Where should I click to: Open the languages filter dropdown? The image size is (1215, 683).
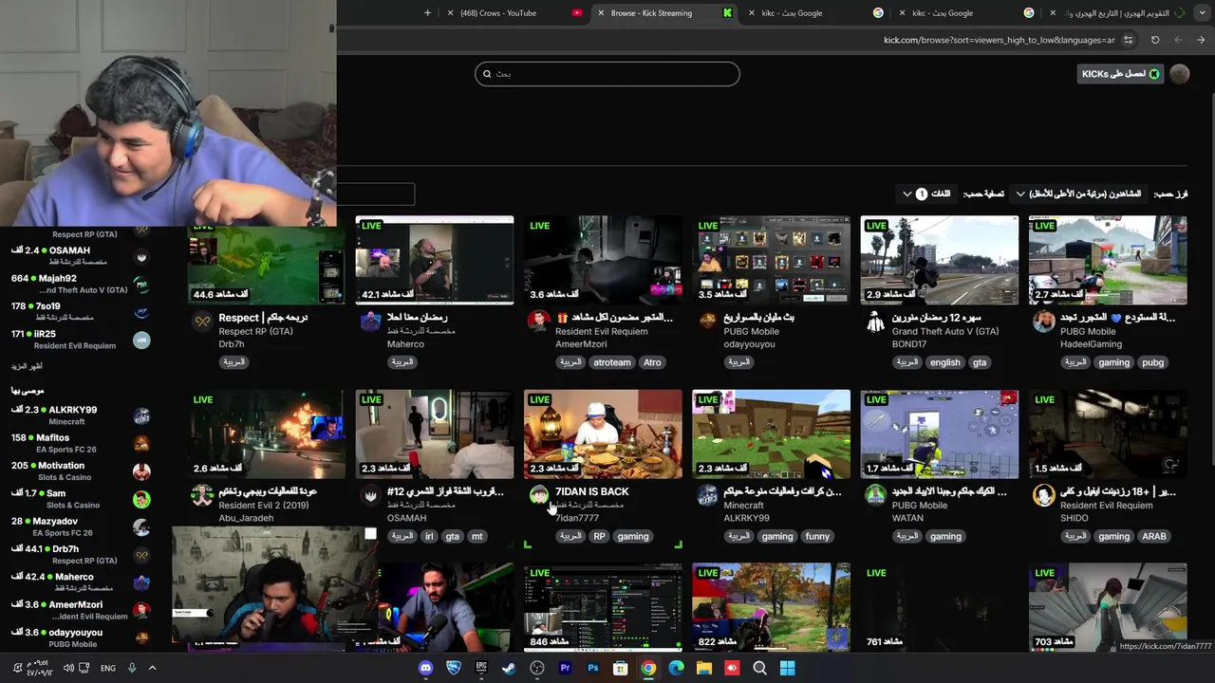pyautogui.click(x=926, y=194)
